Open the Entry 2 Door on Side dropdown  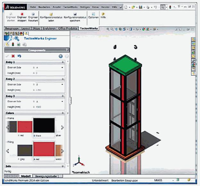pyautogui.click(x=62, y=84)
